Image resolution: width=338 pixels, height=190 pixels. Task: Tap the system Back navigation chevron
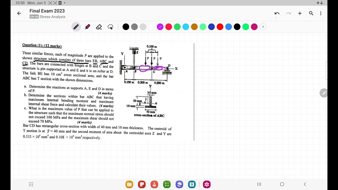click(305, 184)
